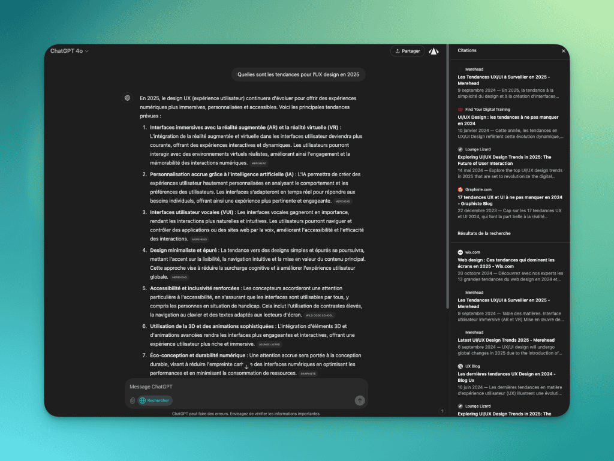The height and width of the screenshot is (461, 614).
Task: Click the Partager share button
Action: pos(408,51)
